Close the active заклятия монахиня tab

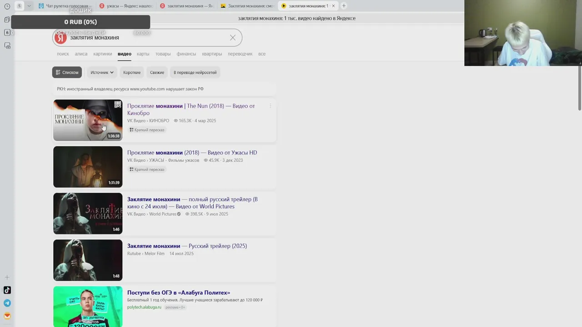[x=333, y=6]
